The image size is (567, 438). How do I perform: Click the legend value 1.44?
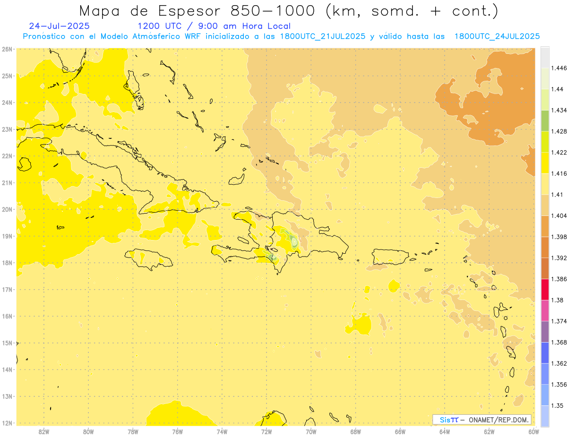pos(557,89)
